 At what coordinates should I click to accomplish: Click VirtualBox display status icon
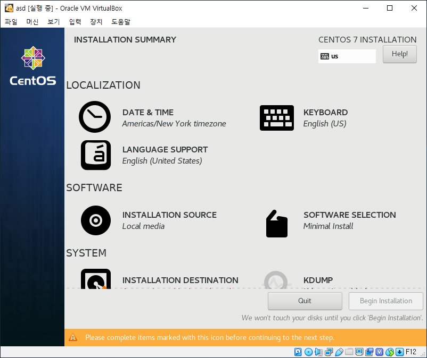click(359, 352)
